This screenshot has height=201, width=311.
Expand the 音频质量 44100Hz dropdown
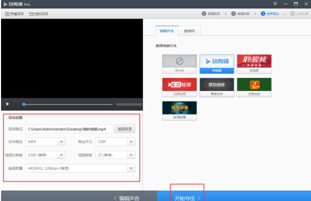[x=131, y=168]
